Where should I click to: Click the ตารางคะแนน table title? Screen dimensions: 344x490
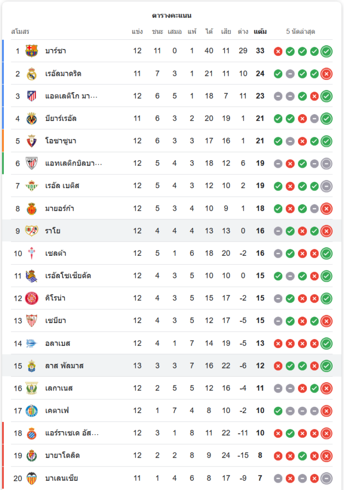coord(172,15)
